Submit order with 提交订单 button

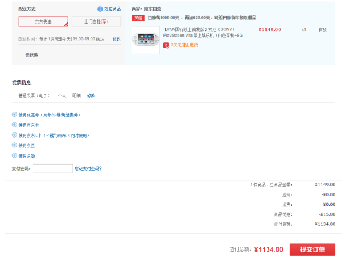312,249
